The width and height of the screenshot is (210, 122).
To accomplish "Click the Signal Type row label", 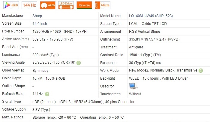I will pos(11,102).
